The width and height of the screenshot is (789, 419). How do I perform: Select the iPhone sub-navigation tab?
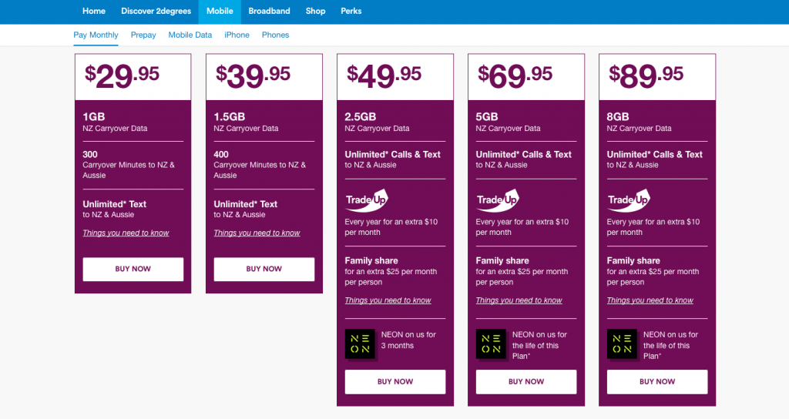[x=237, y=35]
